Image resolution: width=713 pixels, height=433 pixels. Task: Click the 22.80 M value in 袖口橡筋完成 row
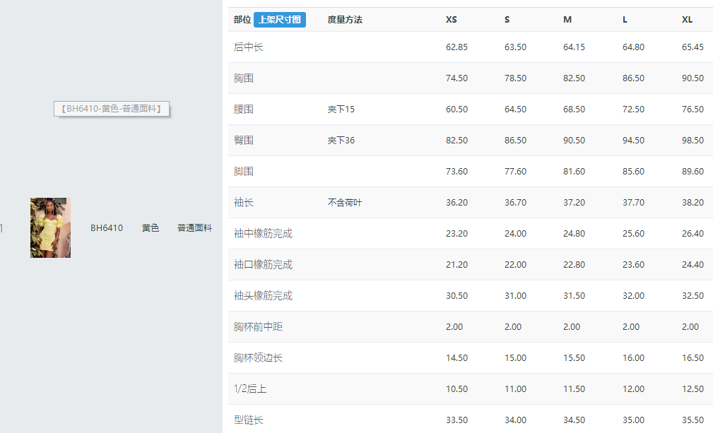574,264
